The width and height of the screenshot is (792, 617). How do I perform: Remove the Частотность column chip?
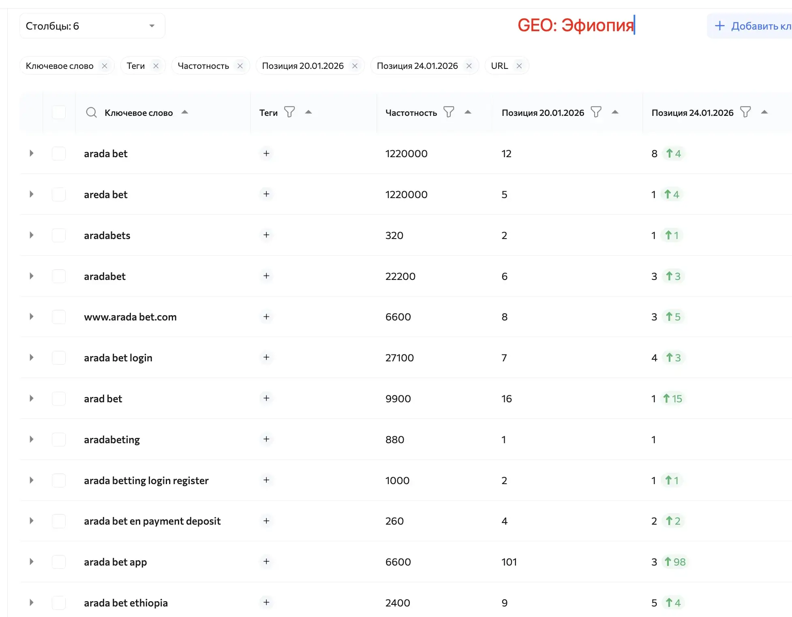[x=240, y=66]
